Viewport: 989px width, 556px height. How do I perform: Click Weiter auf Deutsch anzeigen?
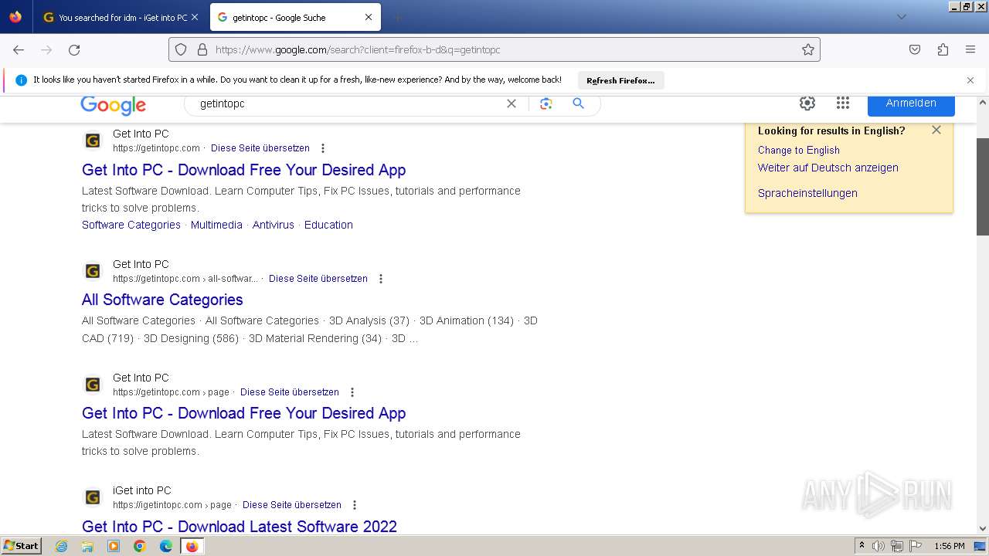click(x=828, y=168)
